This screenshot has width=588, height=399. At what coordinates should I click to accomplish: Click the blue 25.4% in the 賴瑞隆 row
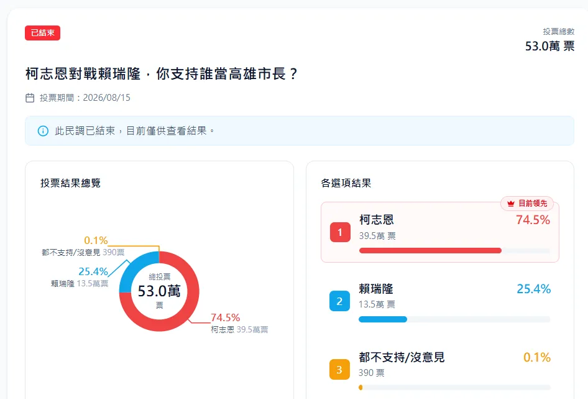[x=534, y=289]
